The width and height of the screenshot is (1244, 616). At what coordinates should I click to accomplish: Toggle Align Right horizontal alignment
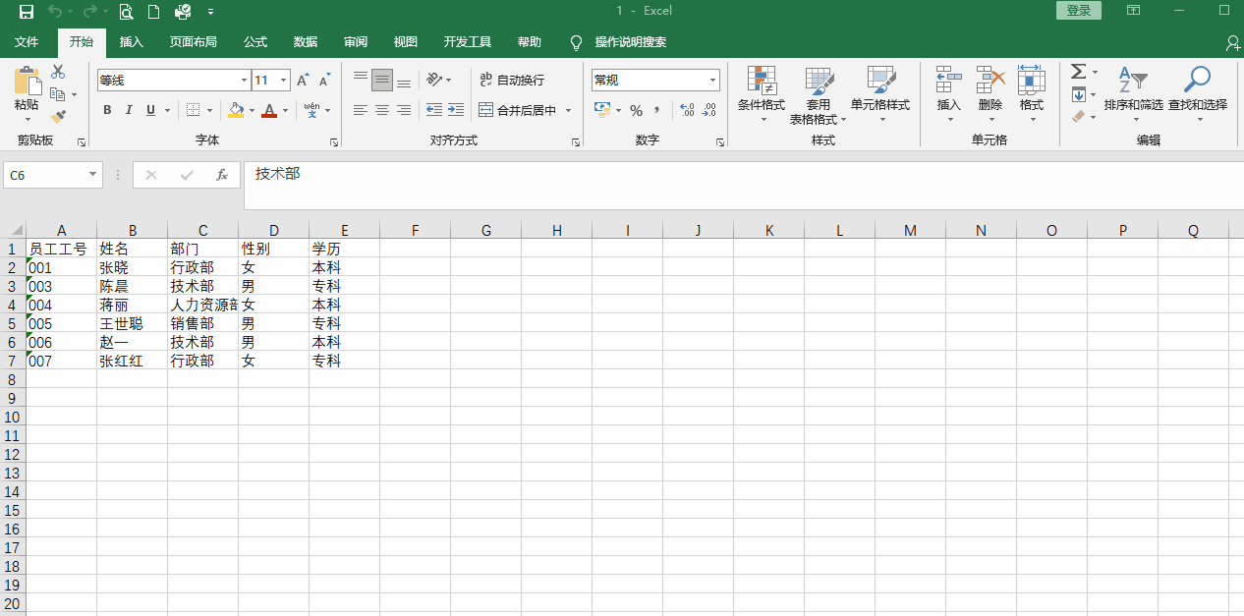pyautogui.click(x=404, y=110)
